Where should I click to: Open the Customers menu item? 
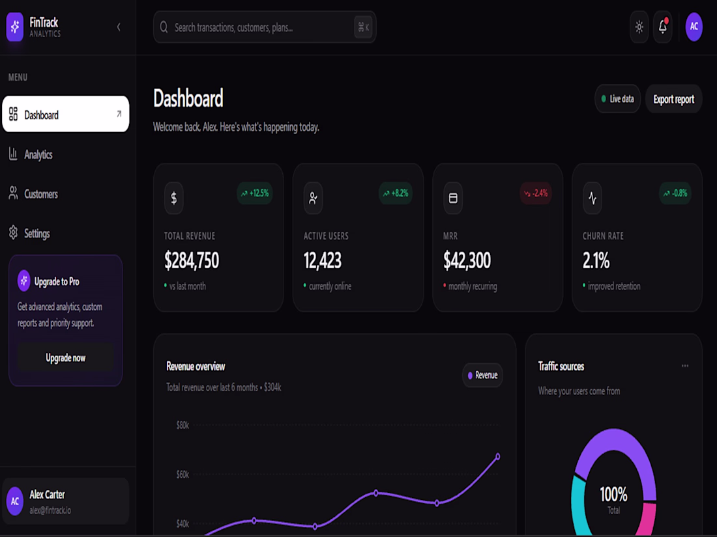[66, 194]
